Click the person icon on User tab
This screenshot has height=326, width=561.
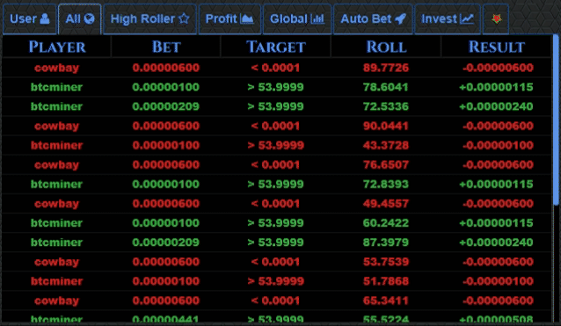coord(45,19)
